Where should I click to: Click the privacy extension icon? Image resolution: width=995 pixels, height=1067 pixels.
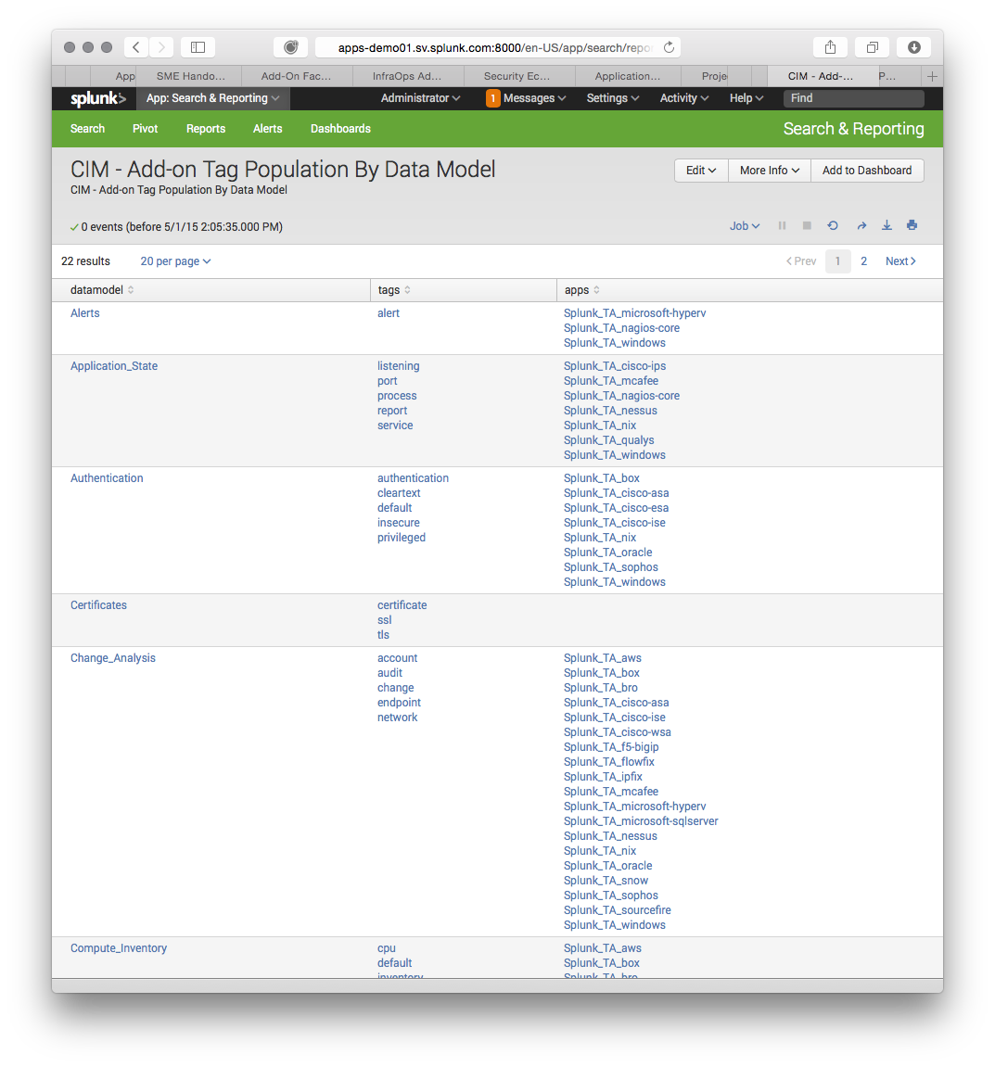tap(290, 47)
